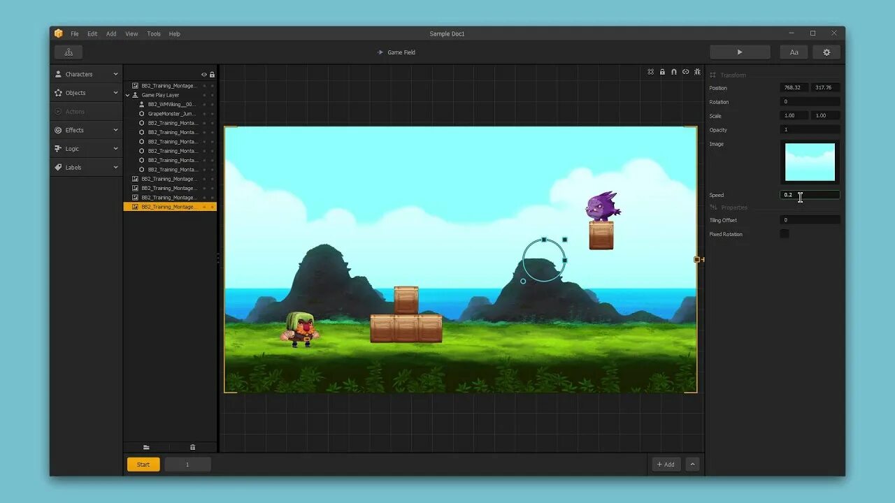Image resolution: width=895 pixels, height=503 pixels.
Task: Click the image icon of the highlighted BB2_Training_Montage row
Action: pyautogui.click(x=136, y=207)
